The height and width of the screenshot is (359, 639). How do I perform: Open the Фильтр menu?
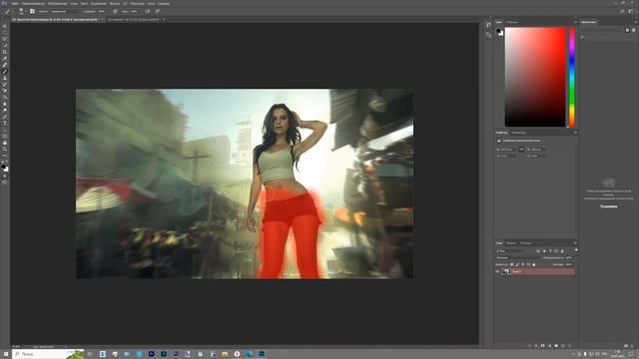[x=115, y=3]
